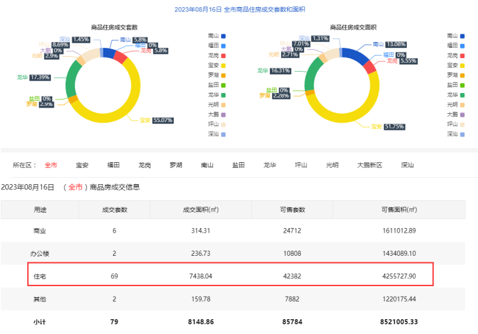The image size is (478, 334).
Task: Click 龙岗 red swatch in 成交套数 legend
Action: [223, 55]
